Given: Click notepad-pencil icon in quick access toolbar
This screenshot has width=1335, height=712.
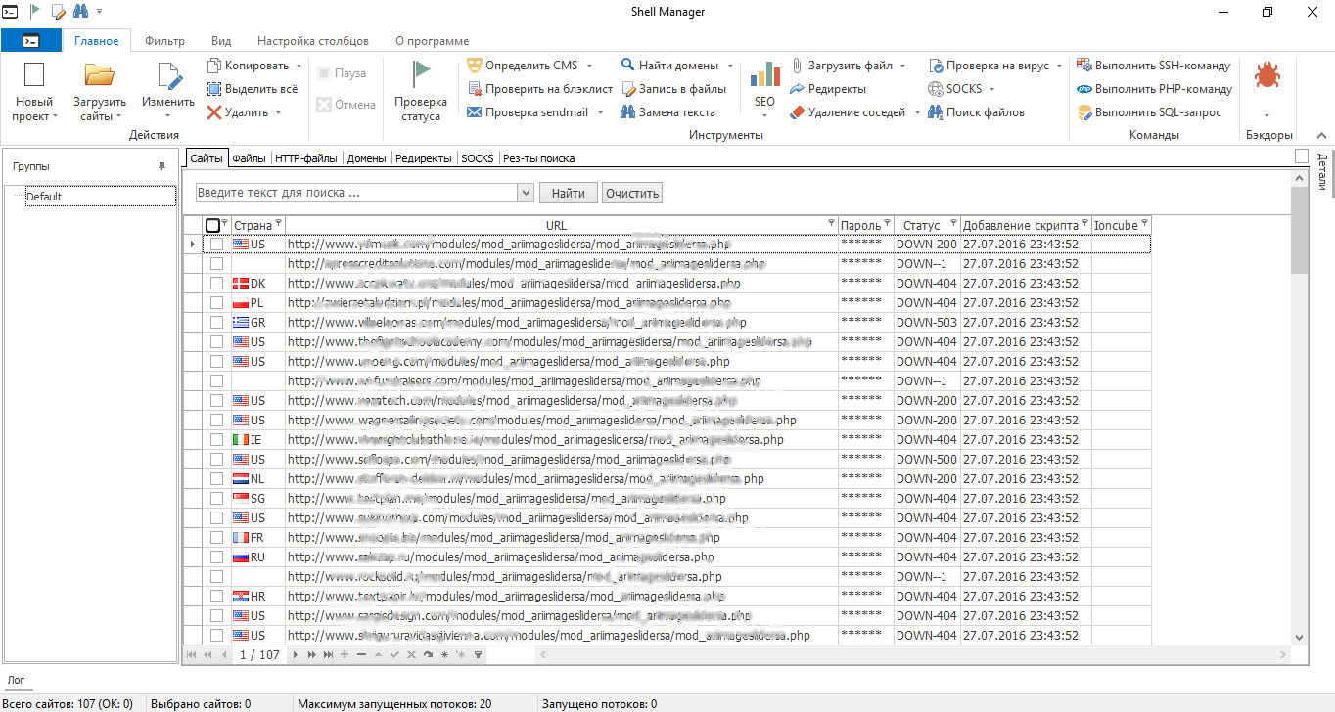Looking at the screenshot, I should [x=59, y=11].
